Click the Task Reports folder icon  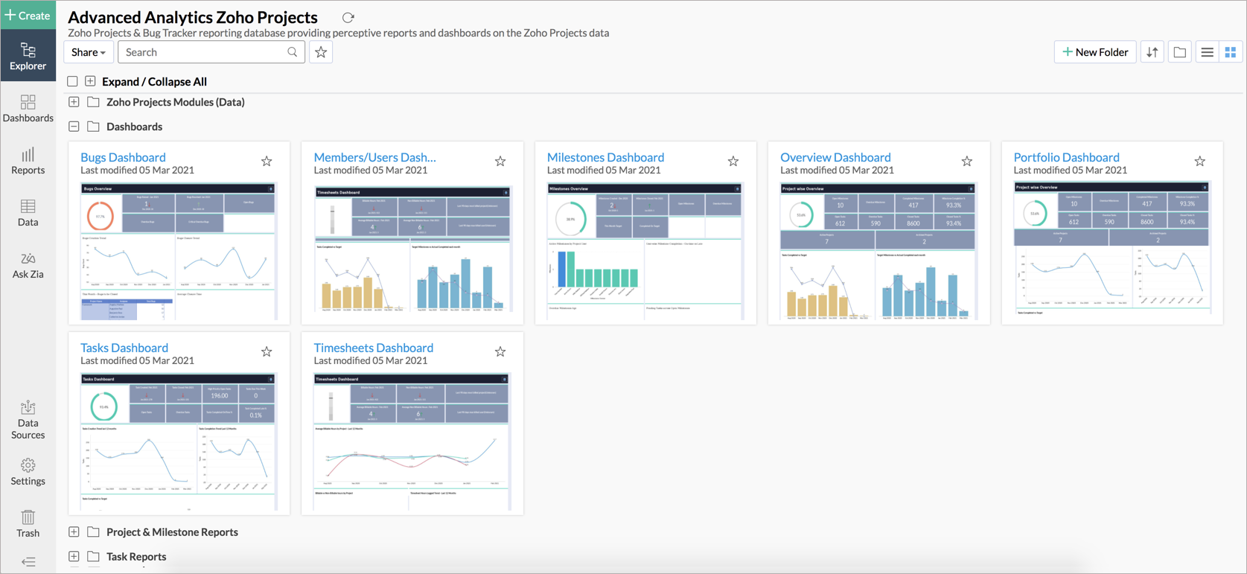pos(93,557)
